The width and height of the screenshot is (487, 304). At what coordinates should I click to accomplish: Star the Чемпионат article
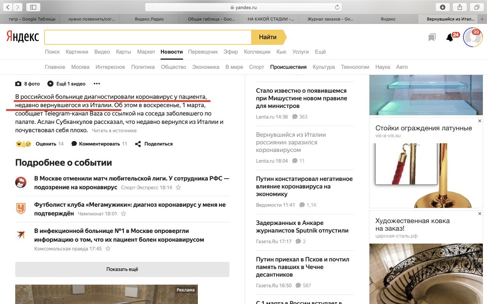tap(123, 214)
